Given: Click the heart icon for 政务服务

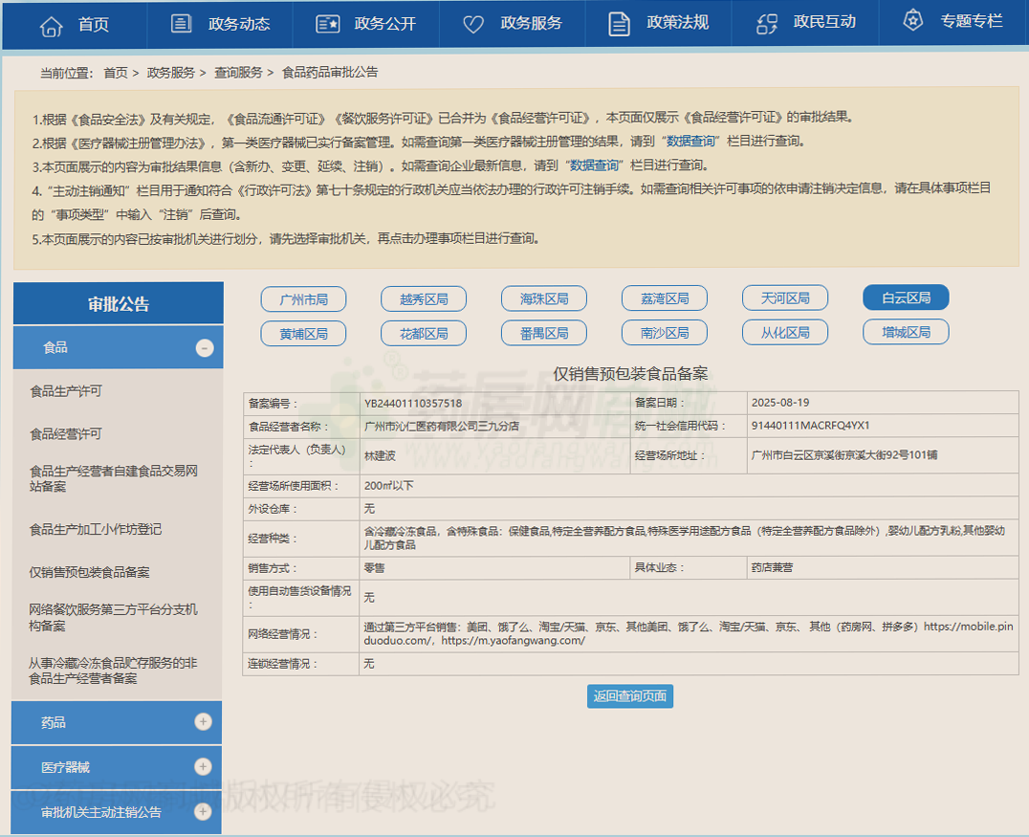Looking at the screenshot, I should point(473,24).
